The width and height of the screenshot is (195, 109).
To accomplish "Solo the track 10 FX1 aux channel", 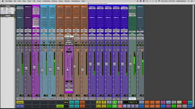I will 90,50.
